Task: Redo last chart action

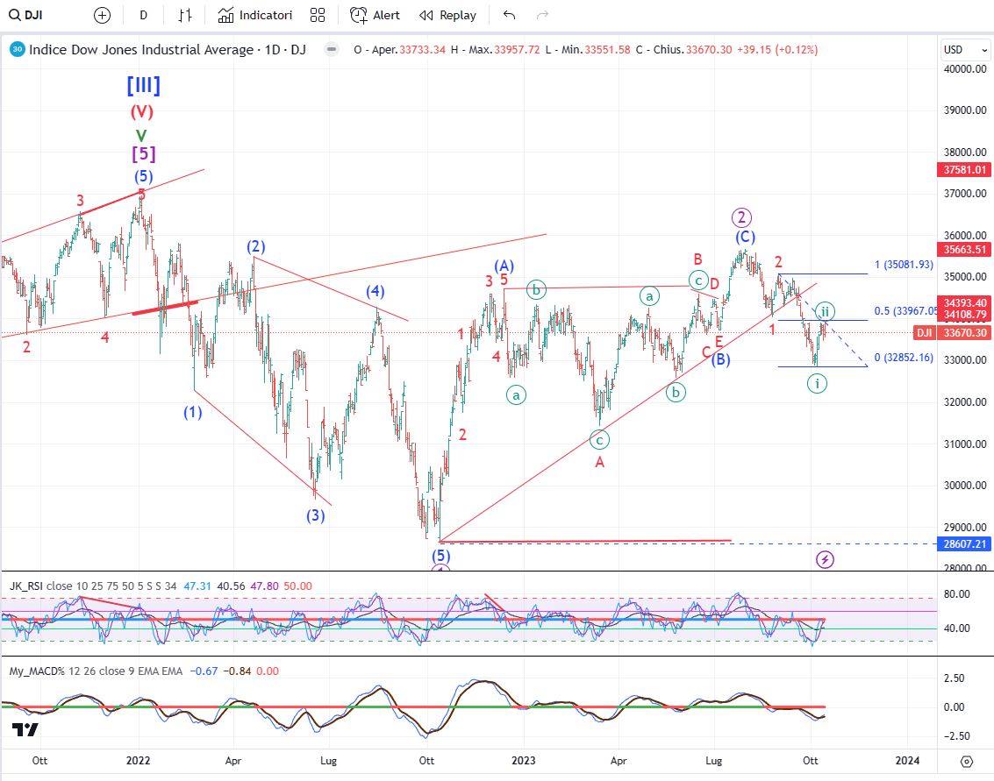Action: [543, 15]
